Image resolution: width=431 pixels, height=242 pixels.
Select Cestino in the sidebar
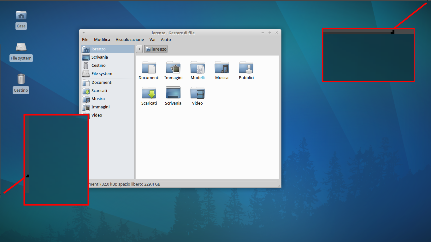(98, 66)
